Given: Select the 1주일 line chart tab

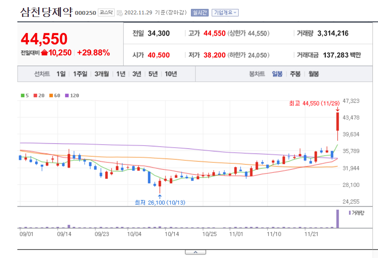Looking at the screenshot, I should [x=80, y=74].
